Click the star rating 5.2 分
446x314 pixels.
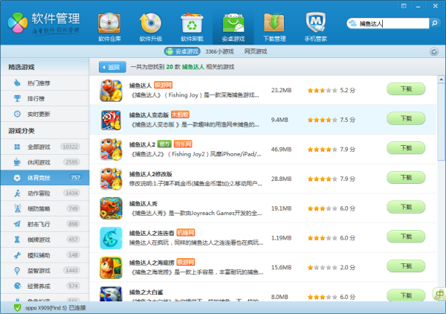tap(332, 90)
